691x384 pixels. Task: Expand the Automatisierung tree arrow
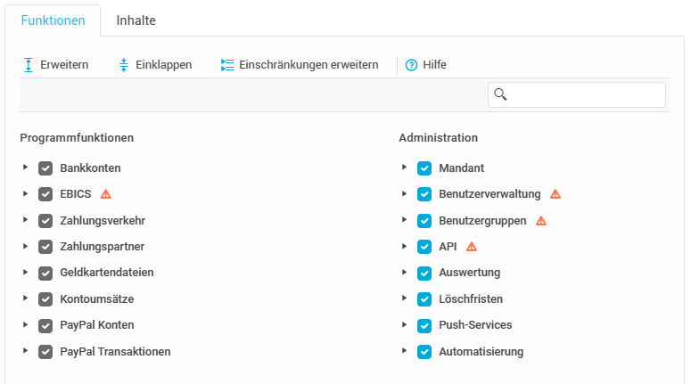point(405,351)
